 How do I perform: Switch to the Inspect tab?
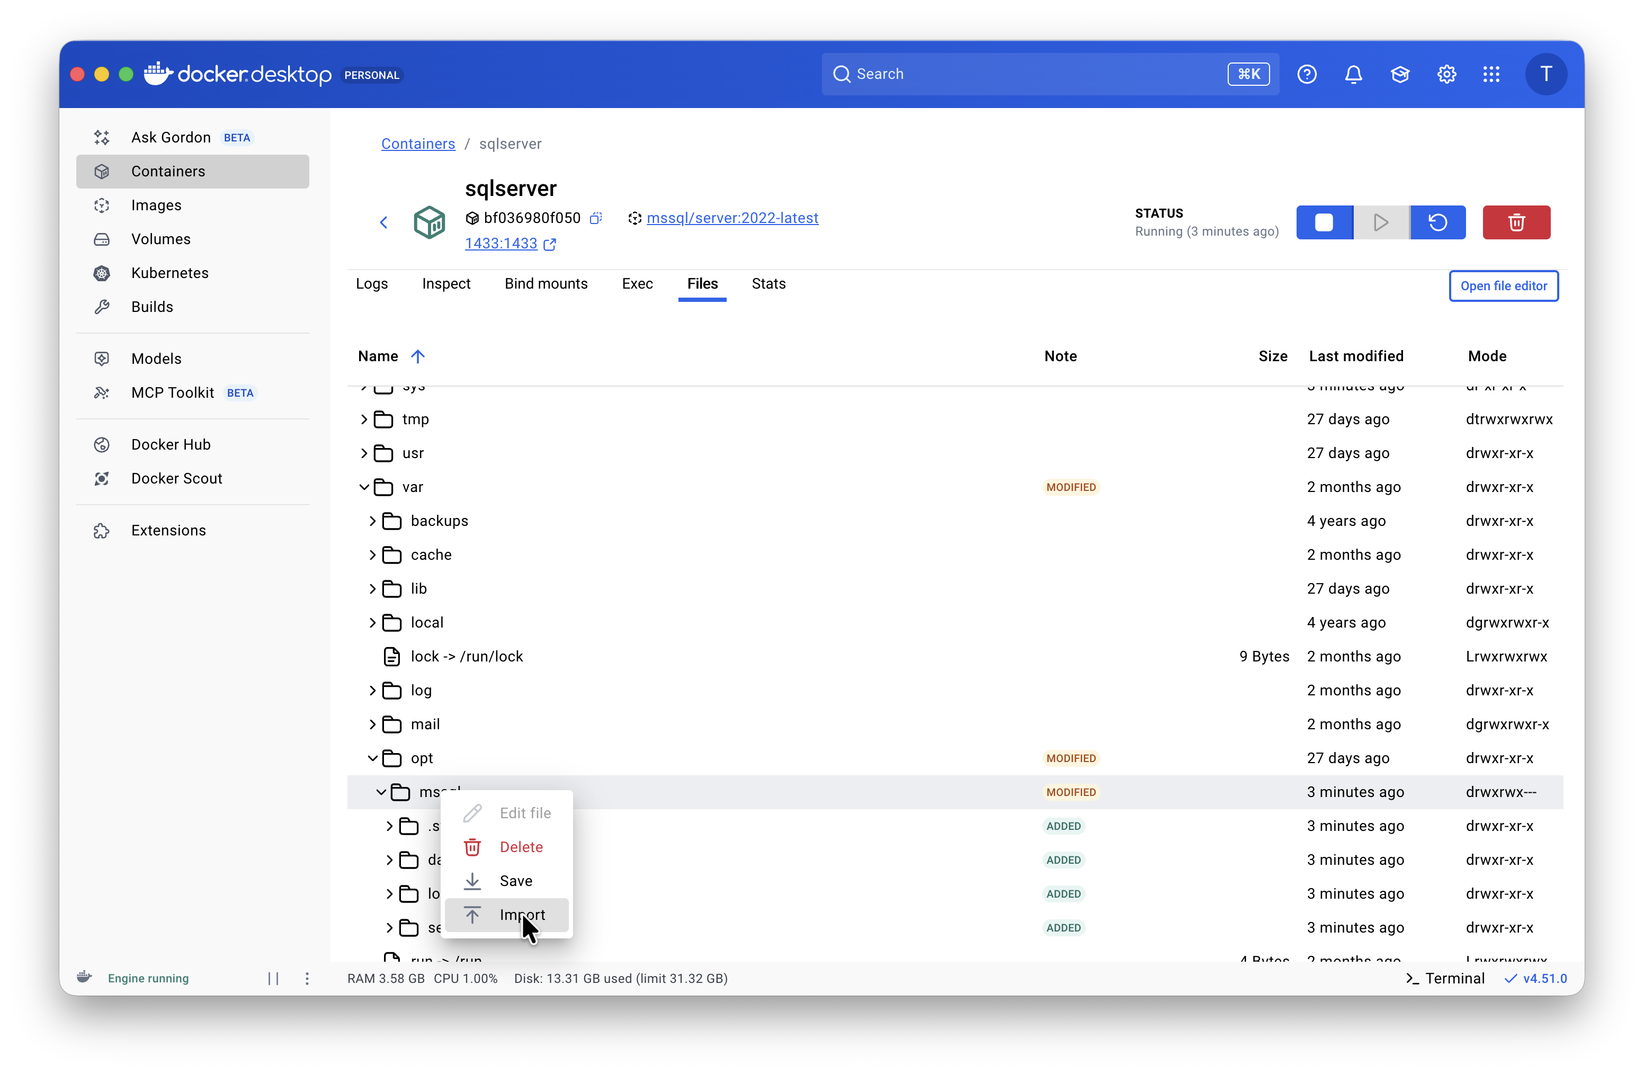(x=446, y=284)
